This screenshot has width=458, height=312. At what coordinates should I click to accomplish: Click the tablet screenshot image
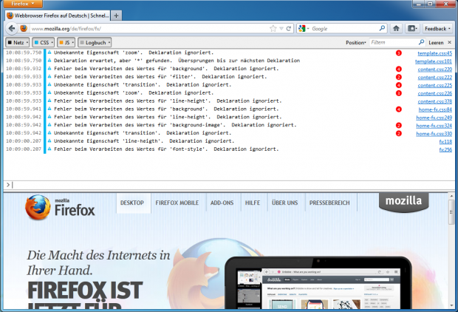coord(318,282)
